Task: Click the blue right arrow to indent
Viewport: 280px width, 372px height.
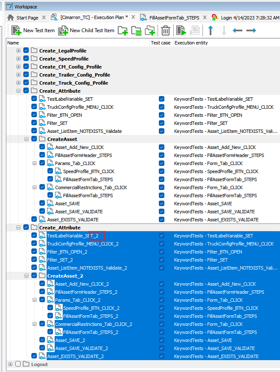Action: click(251, 30)
